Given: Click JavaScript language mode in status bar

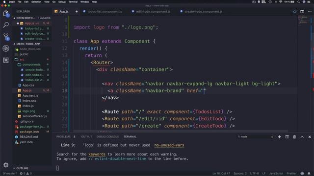Looking at the screenshot, I should 276,174.
